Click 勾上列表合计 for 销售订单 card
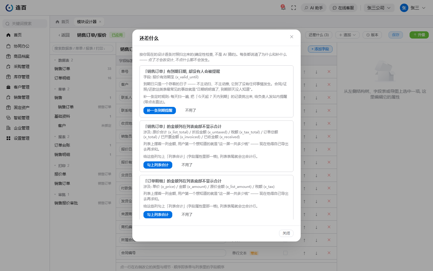 coord(158,165)
